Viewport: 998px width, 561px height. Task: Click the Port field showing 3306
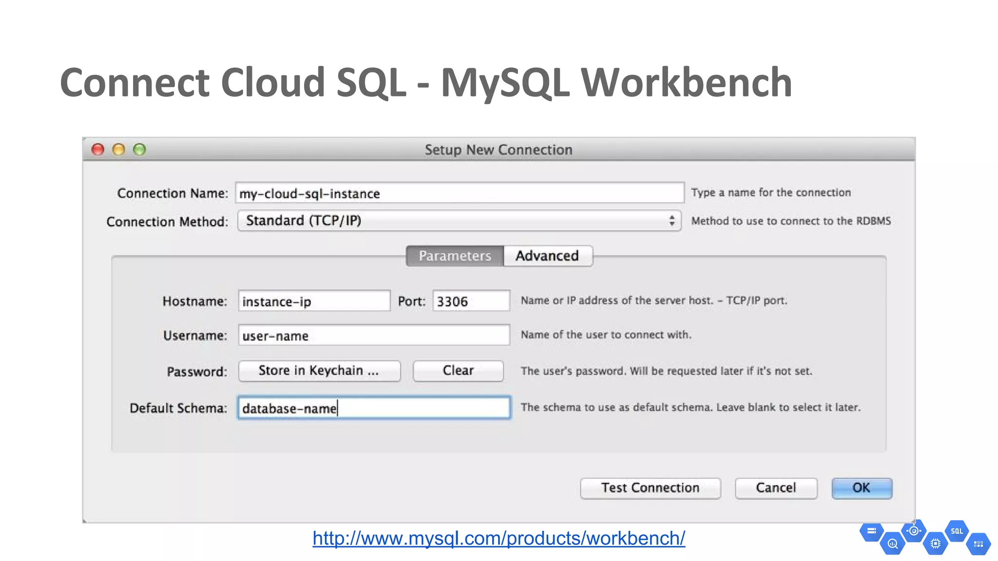(x=471, y=300)
